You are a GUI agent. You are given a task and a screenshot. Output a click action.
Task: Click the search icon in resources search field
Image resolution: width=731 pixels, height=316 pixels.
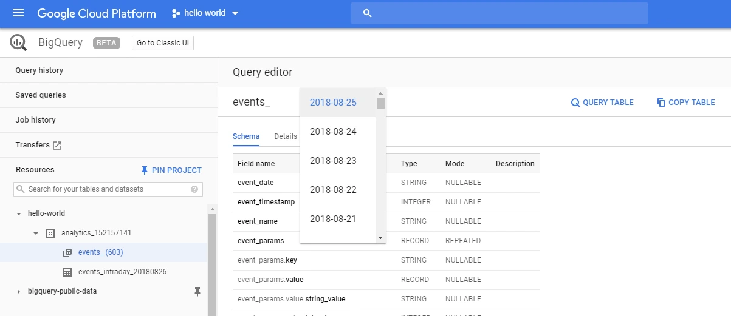coord(21,189)
